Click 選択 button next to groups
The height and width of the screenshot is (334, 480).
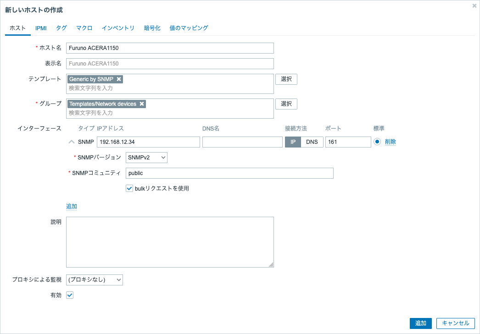pos(286,104)
